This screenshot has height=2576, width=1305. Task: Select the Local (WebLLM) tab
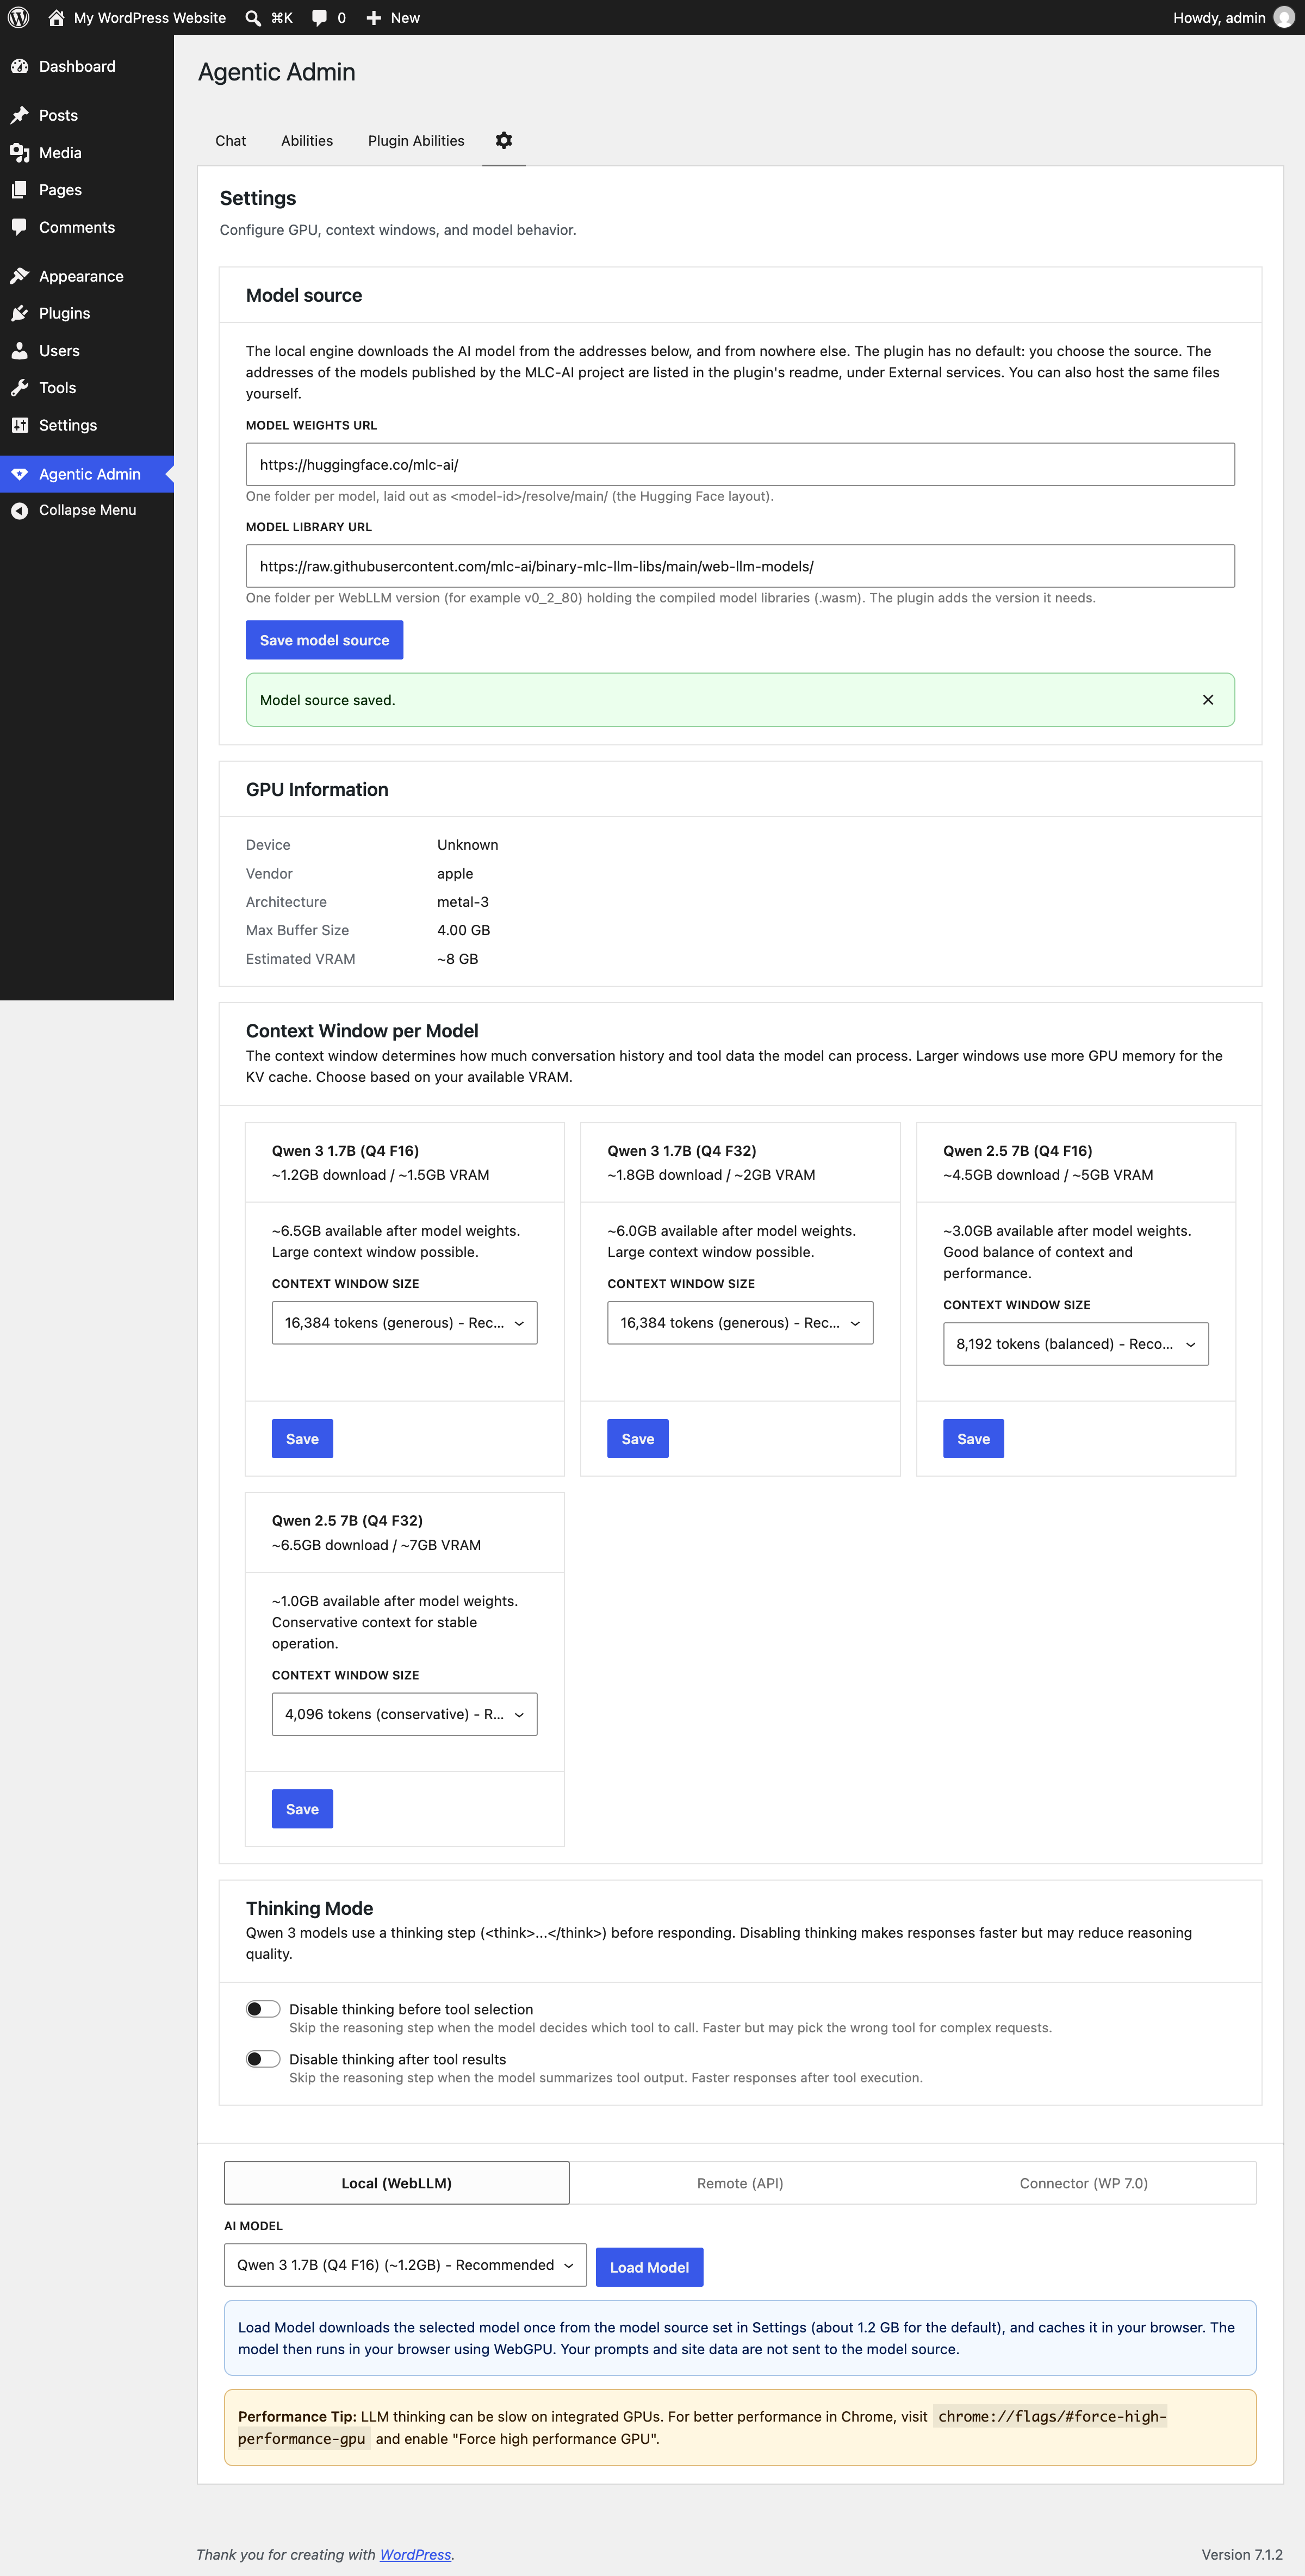coord(397,2183)
